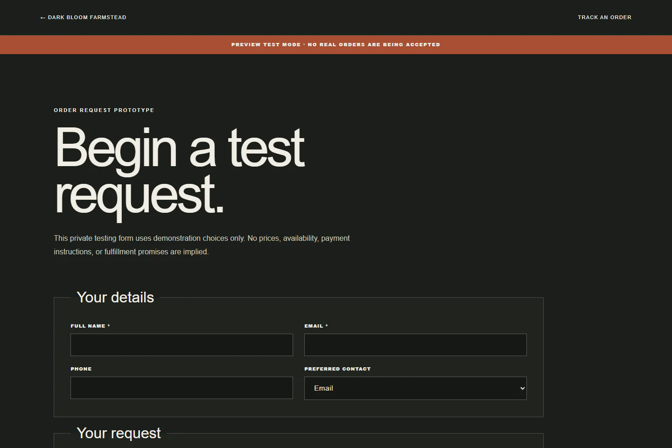Click the preview test mode banner text
The height and width of the screenshot is (448, 672).
(336, 45)
